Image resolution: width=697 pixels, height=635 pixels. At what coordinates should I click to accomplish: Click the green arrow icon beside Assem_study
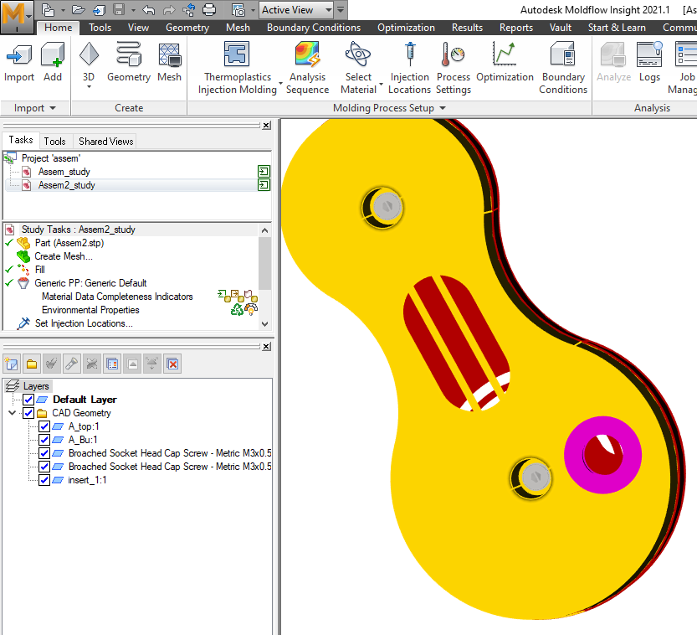click(264, 172)
